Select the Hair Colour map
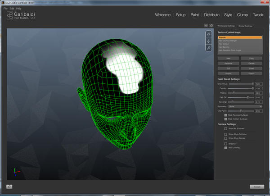The width and height of the screenshot is (270, 196). coord(240,44)
